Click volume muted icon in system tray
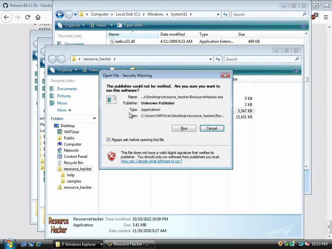 (x=307, y=244)
